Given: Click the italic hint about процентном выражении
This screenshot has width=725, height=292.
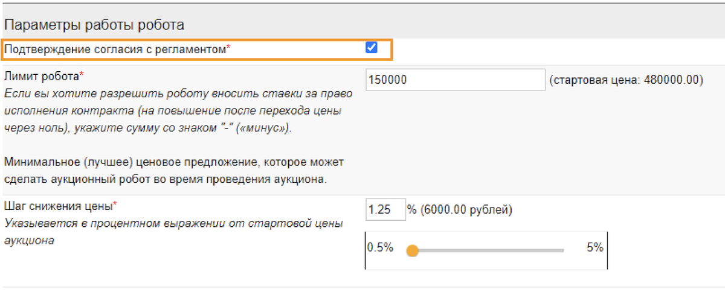Looking at the screenshot, I should pos(173,232).
